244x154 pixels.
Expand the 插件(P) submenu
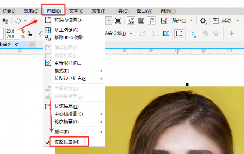point(74,132)
